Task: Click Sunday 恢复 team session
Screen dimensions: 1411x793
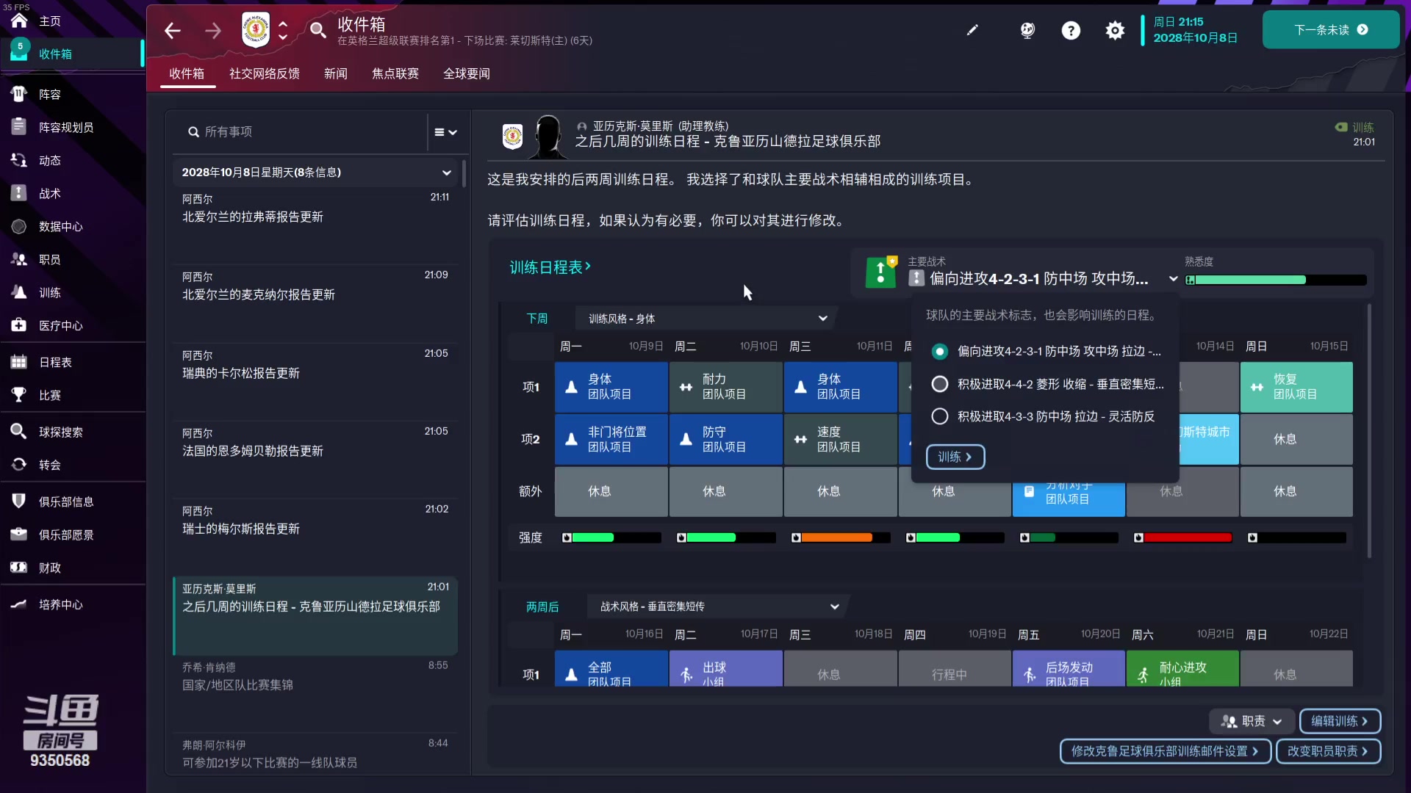Action: (x=1296, y=387)
